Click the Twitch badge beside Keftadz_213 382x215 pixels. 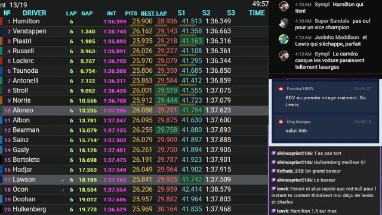pyautogui.click(x=273, y=171)
